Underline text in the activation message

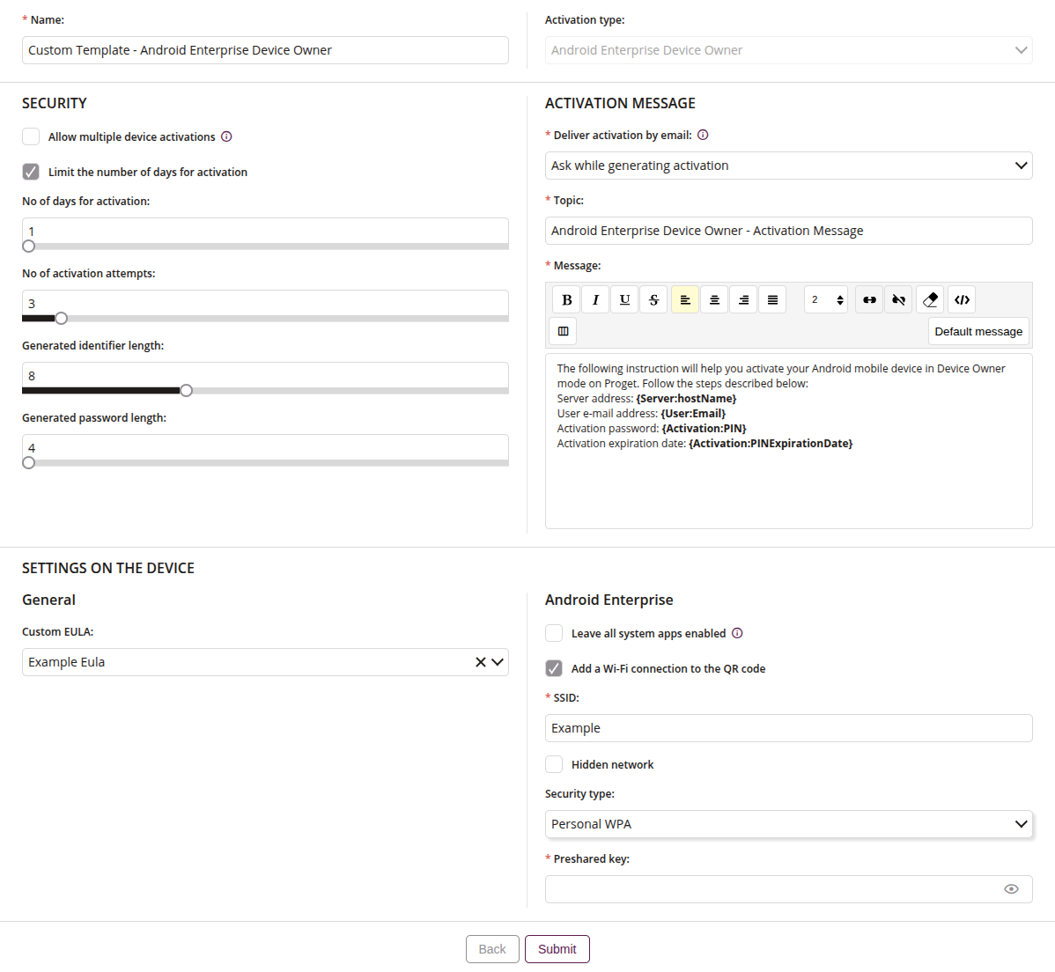click(624, 299)
